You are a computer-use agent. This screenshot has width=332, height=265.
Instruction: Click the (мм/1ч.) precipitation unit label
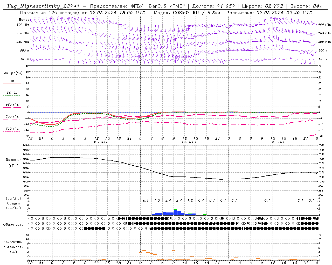(13, 208)
